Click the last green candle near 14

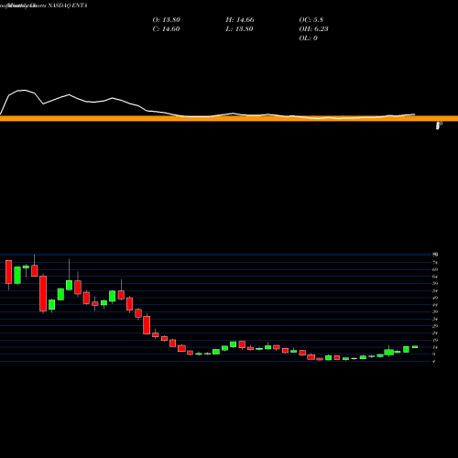click(x=415, y=347)
